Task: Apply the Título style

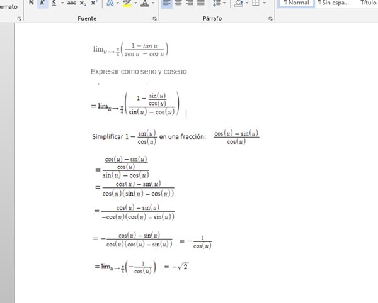Action: pos(368,3)
